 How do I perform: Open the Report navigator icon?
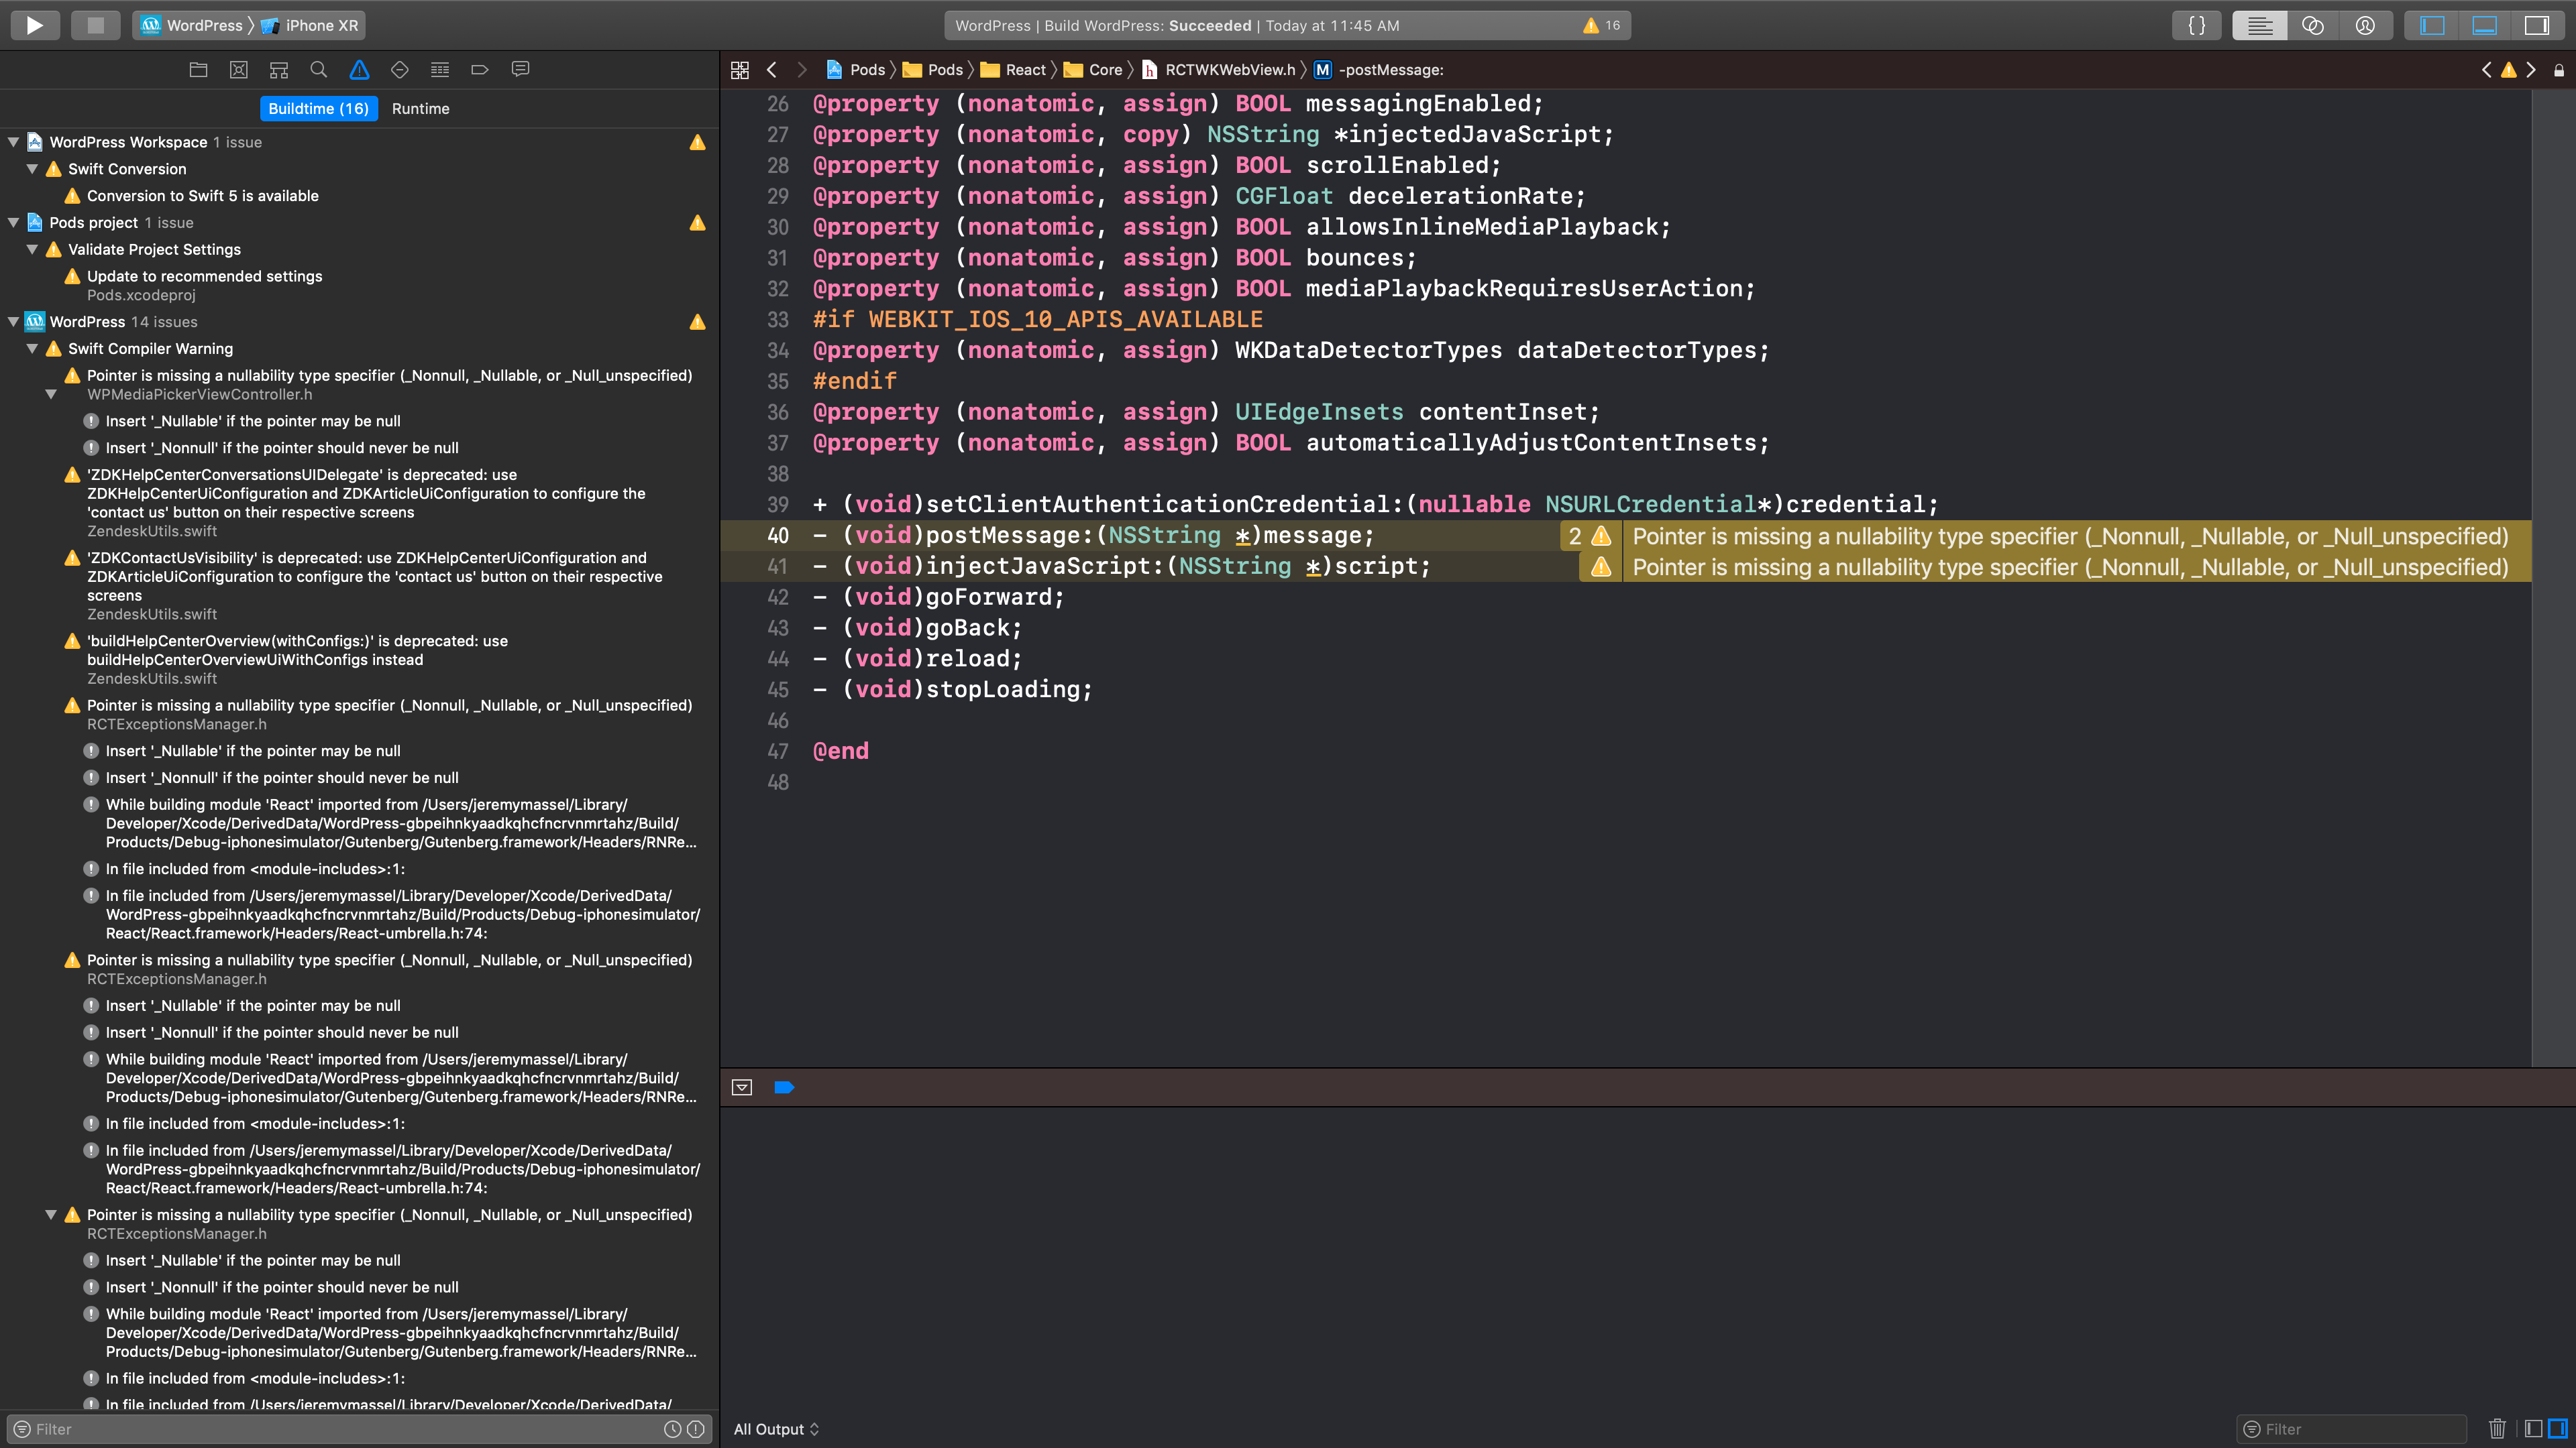pyautogui.click(x=520, y=69)
